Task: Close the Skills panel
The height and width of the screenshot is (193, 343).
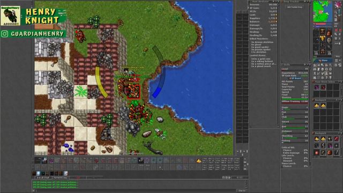Action: click(x=309, y=65)
